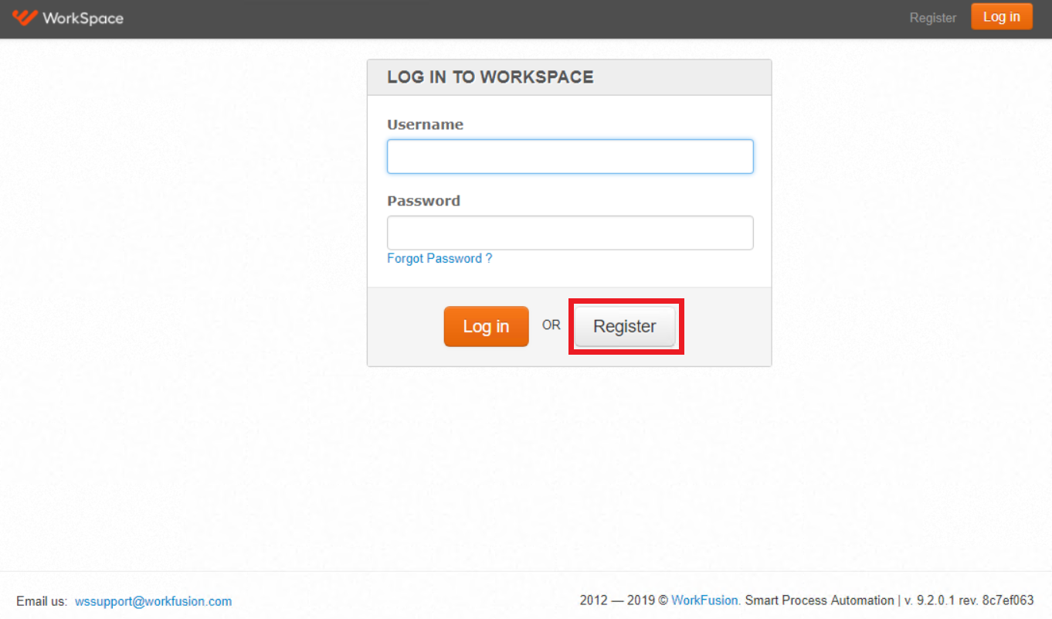Open Register link in top navigation bar
The image size is (1052, 619).
933,18
